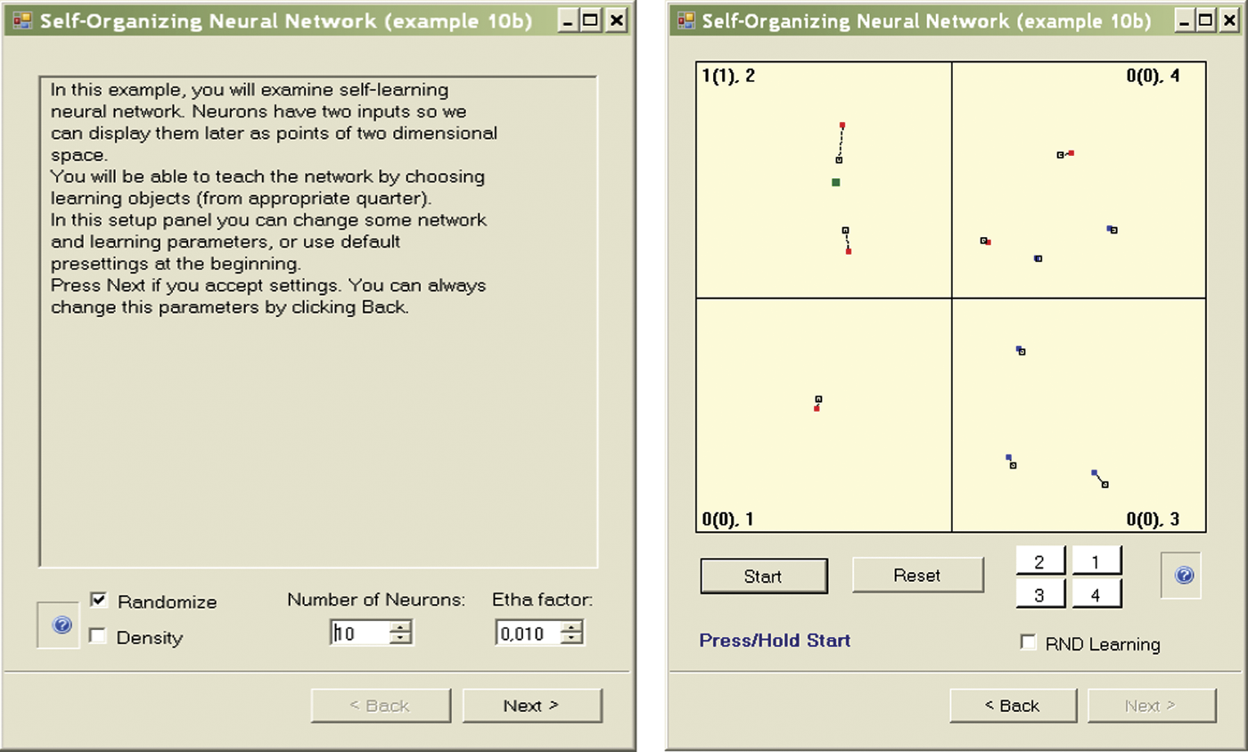1248x752 pixels.
Task: Click the '0(0), 3' quarter label
Action: 1153,519
